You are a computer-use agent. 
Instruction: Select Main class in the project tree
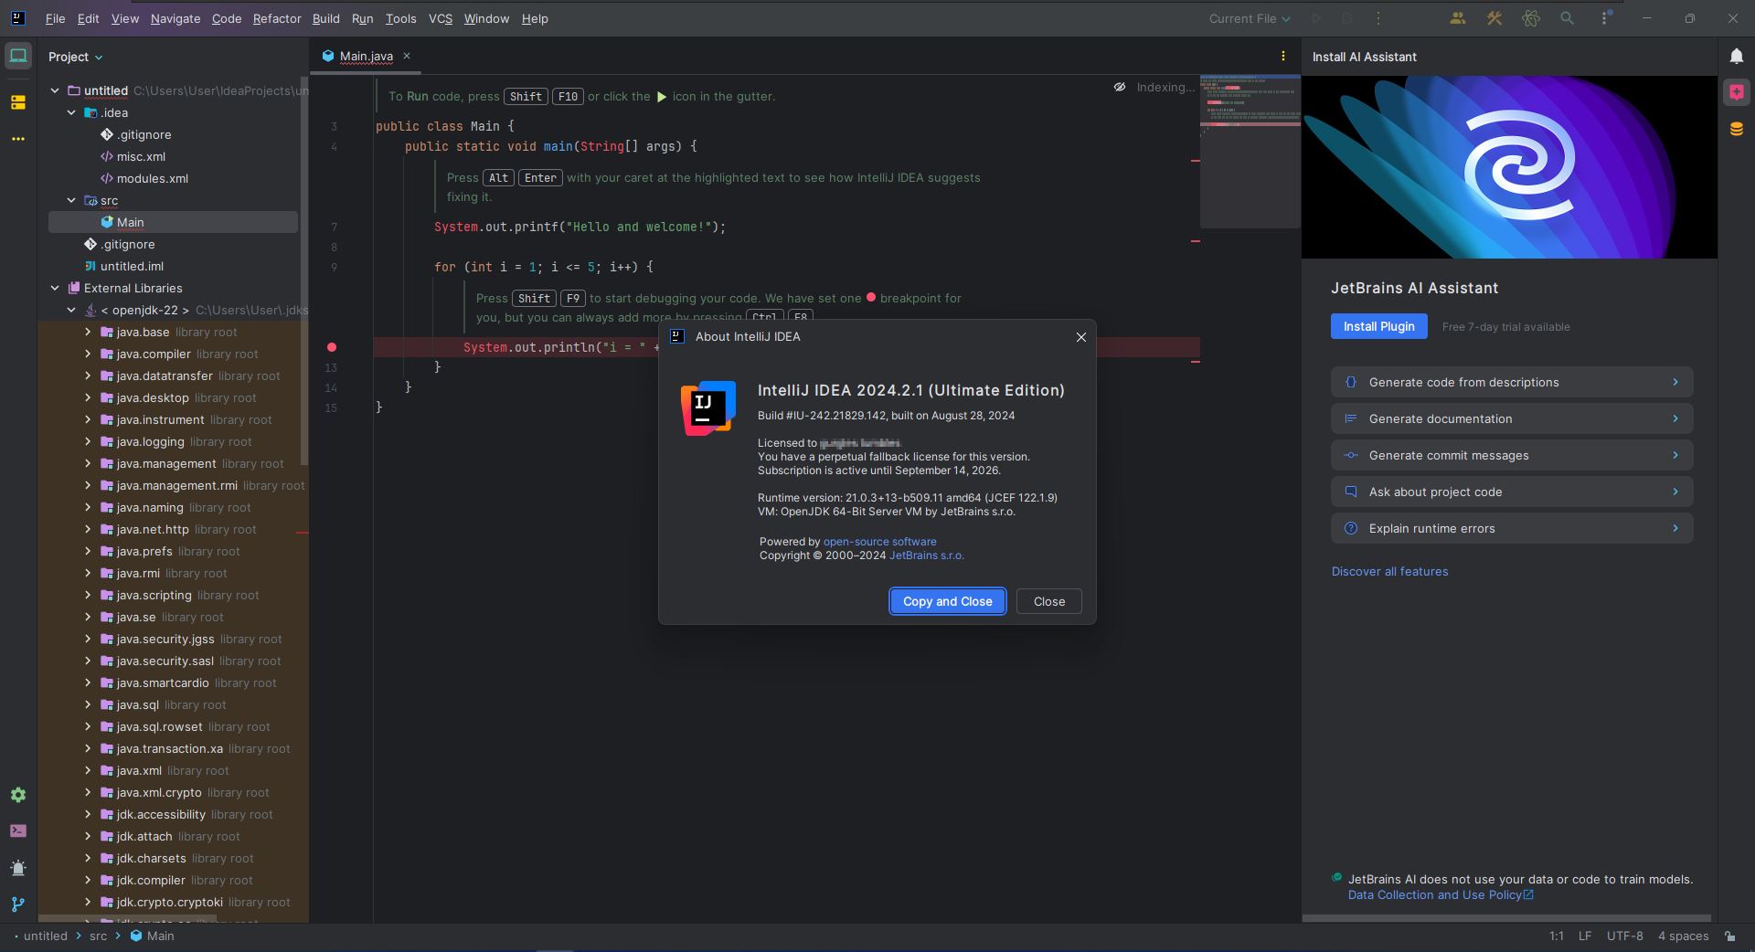tap(173, 222)
